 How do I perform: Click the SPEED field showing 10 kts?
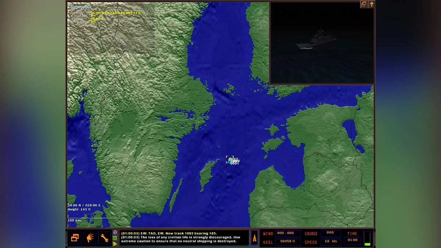(330, 242)
